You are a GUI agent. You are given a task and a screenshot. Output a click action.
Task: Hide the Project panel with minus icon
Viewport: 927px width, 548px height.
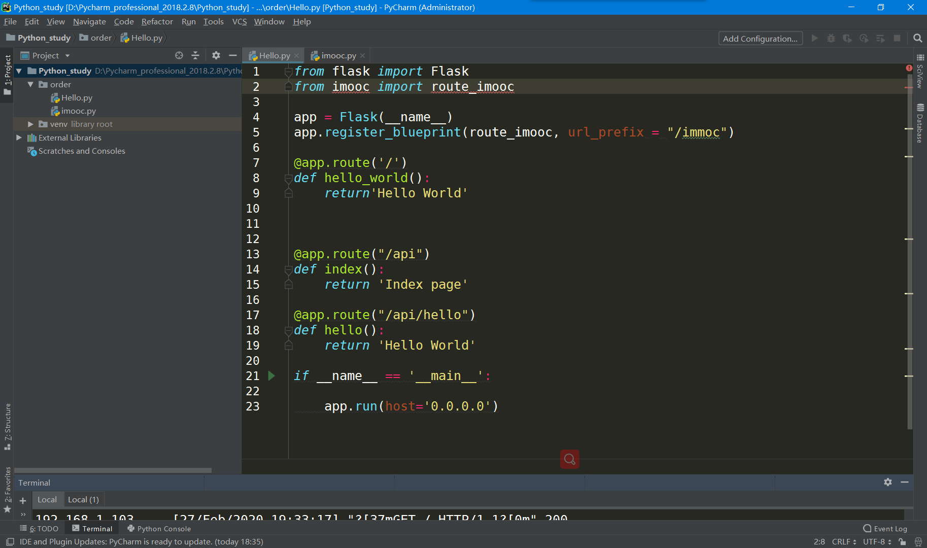233,55
